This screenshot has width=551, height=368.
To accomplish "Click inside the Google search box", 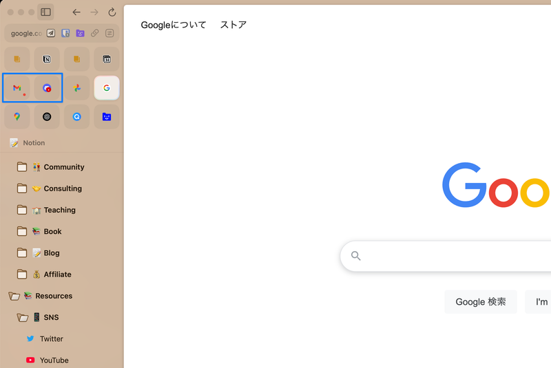I will pyautogui.click(x=446, y=256).
